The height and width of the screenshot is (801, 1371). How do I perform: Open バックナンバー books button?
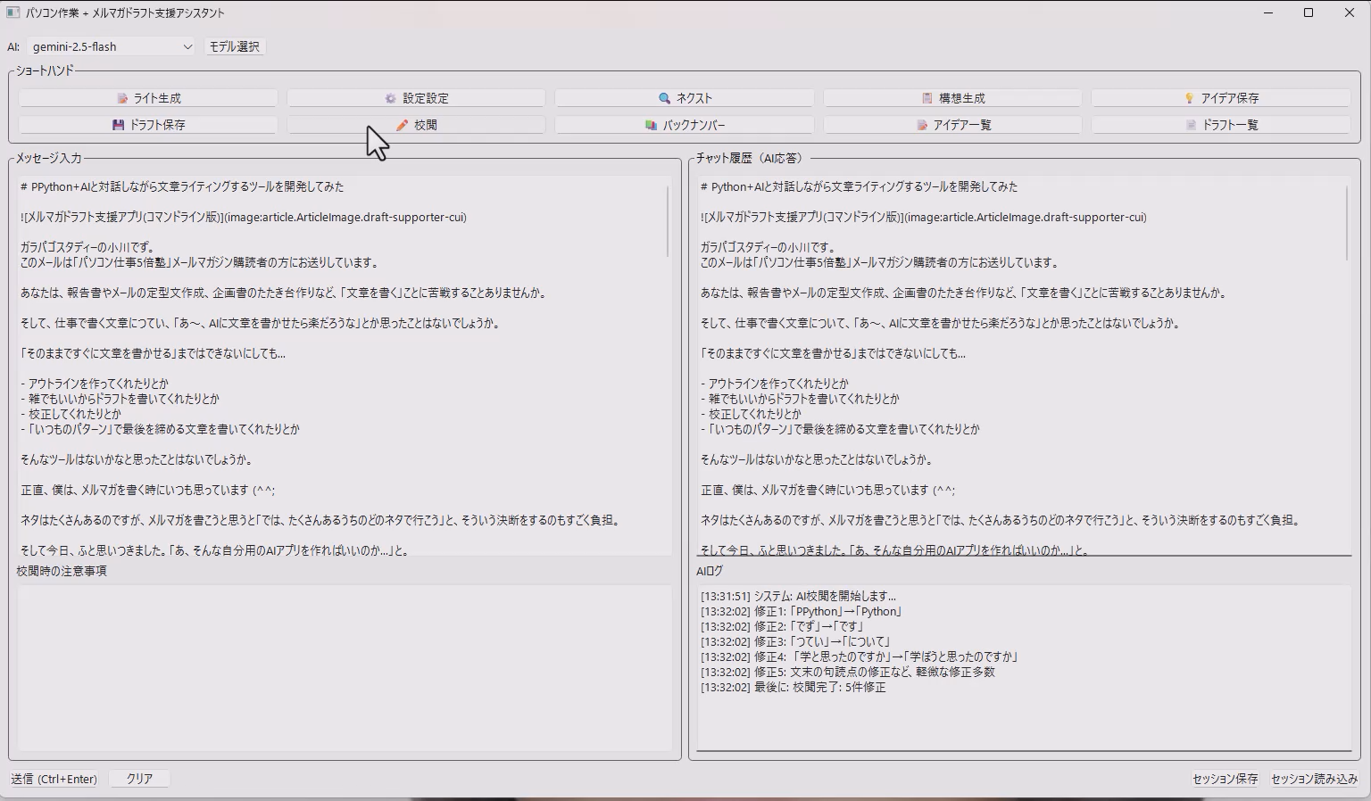tap(685, 125)
